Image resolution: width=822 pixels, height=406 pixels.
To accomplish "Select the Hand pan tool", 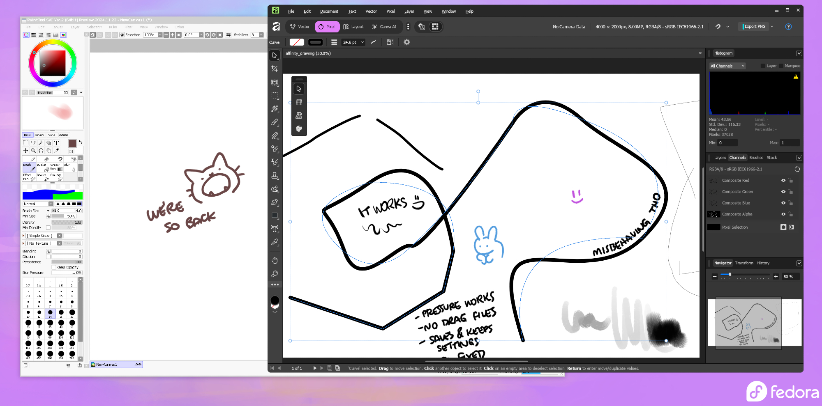I will [275, 261].
